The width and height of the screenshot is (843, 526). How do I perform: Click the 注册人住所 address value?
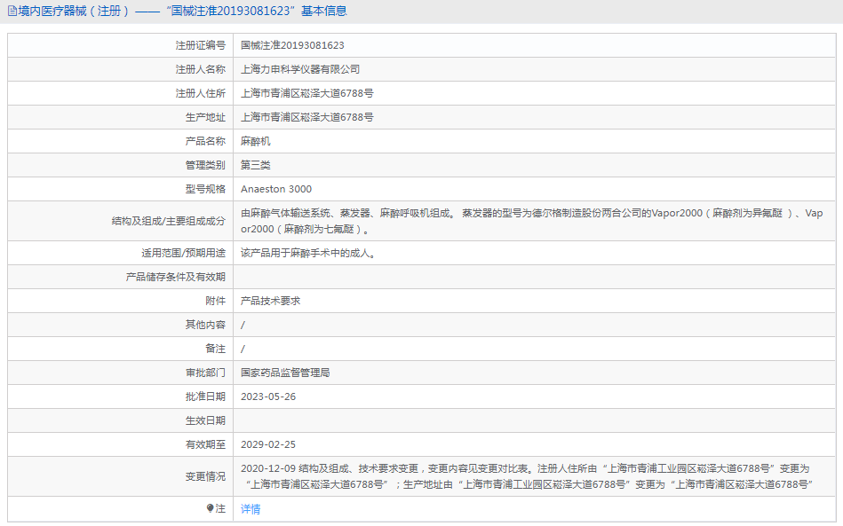click(x=306, y=93)
